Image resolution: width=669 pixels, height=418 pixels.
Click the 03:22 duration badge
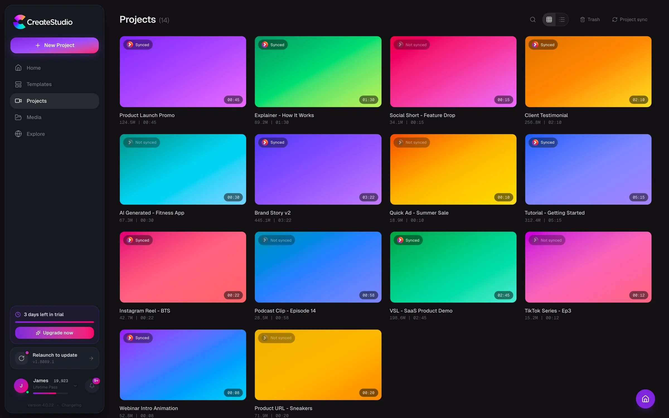pos(368,197)
